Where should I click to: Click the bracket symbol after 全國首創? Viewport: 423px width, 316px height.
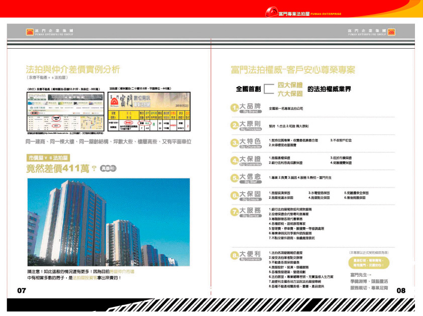click(269, 89)
